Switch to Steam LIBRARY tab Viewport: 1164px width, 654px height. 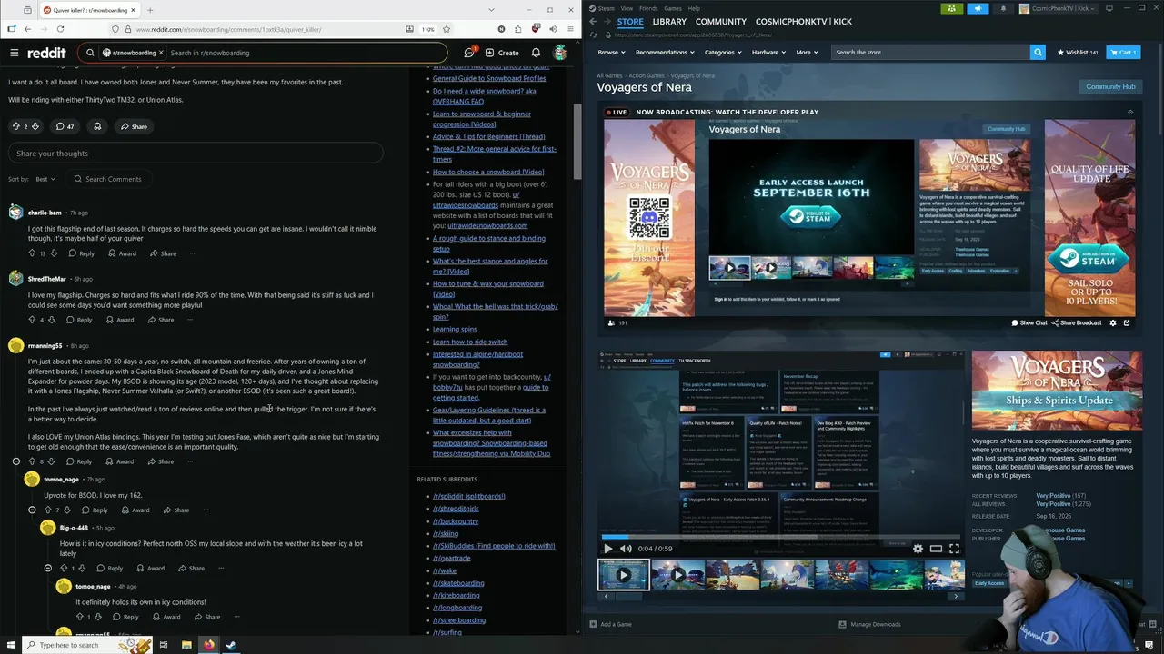pyautogui.click(x=669, y=22)
